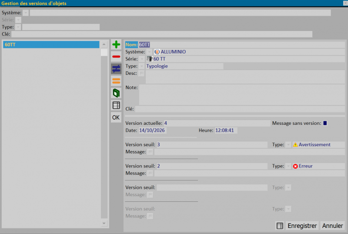The height and width of the screenshot is (234, 348).
Task: Open the Desc flag icon
Action: pos(141,73)
